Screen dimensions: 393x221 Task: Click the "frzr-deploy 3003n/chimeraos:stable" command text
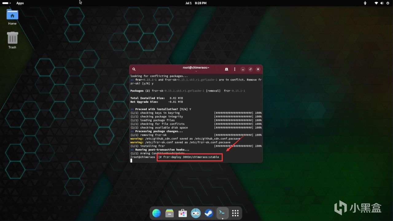tap(191, 157)
